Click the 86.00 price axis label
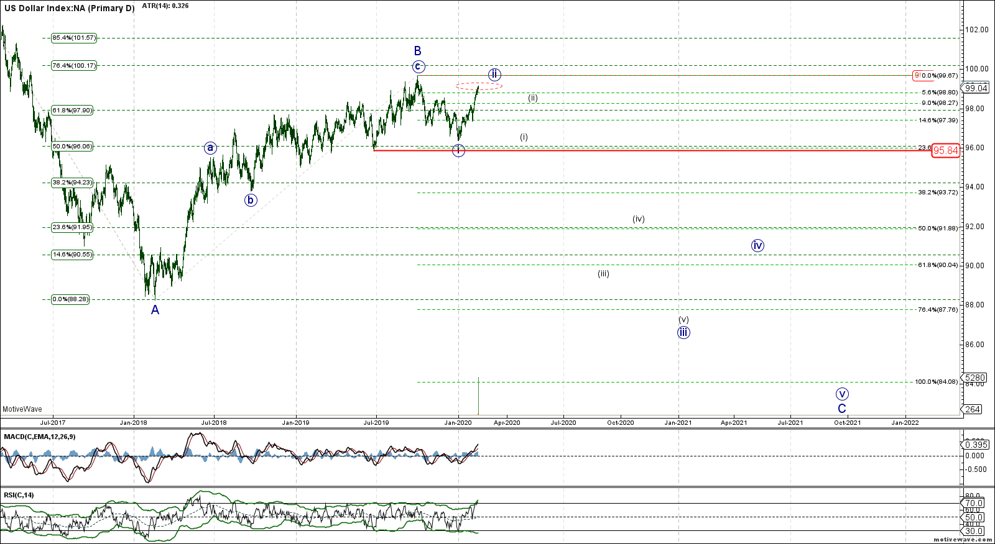 975,345
